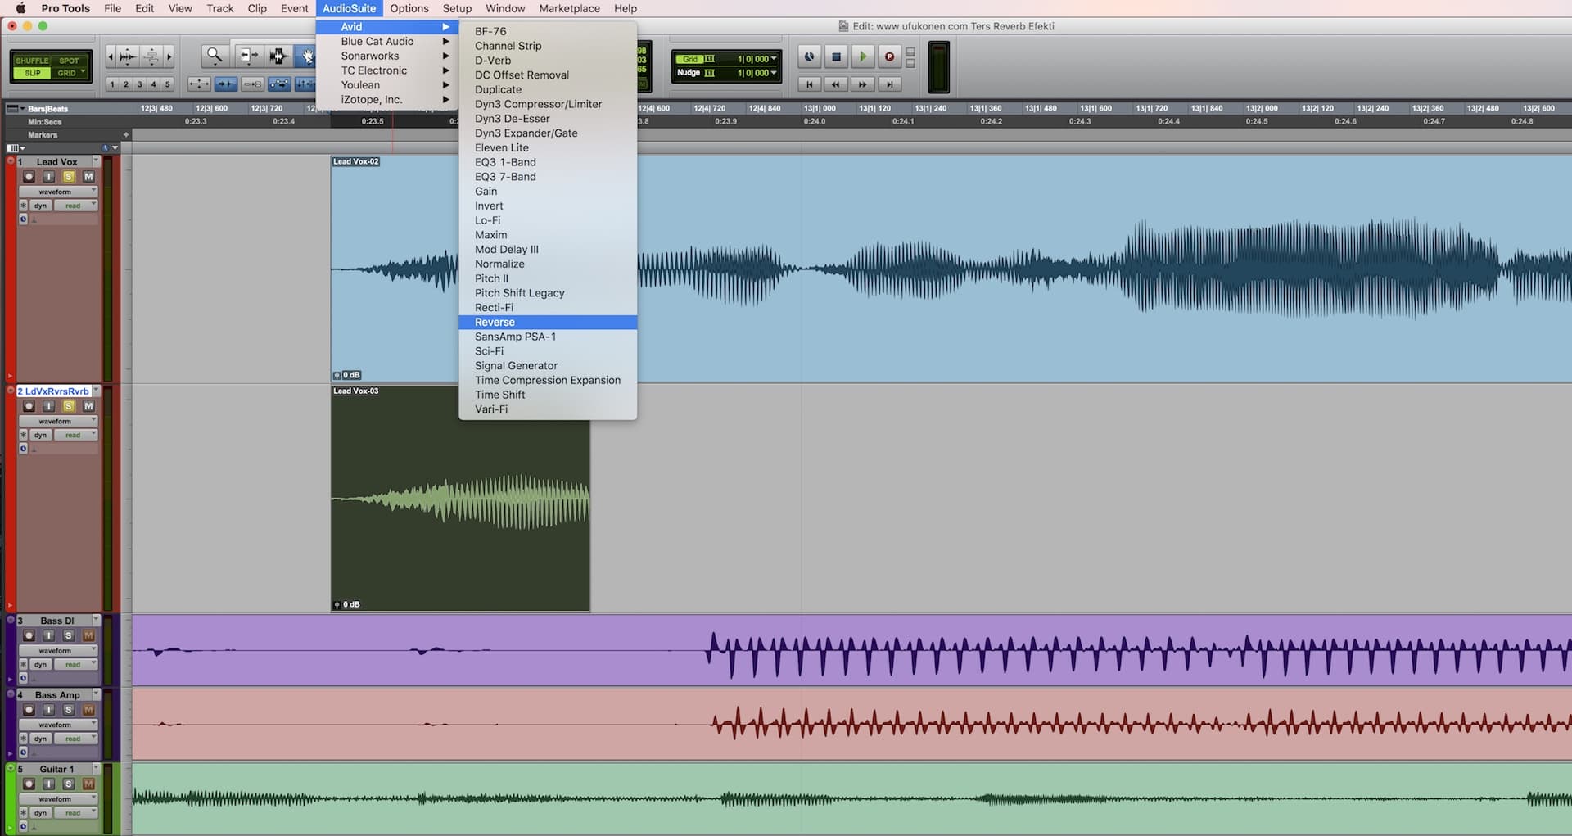The width and height of the screenshot is (1572, 836).
Task: Mute the Lead Vox track
Action: tap(88, 177)
